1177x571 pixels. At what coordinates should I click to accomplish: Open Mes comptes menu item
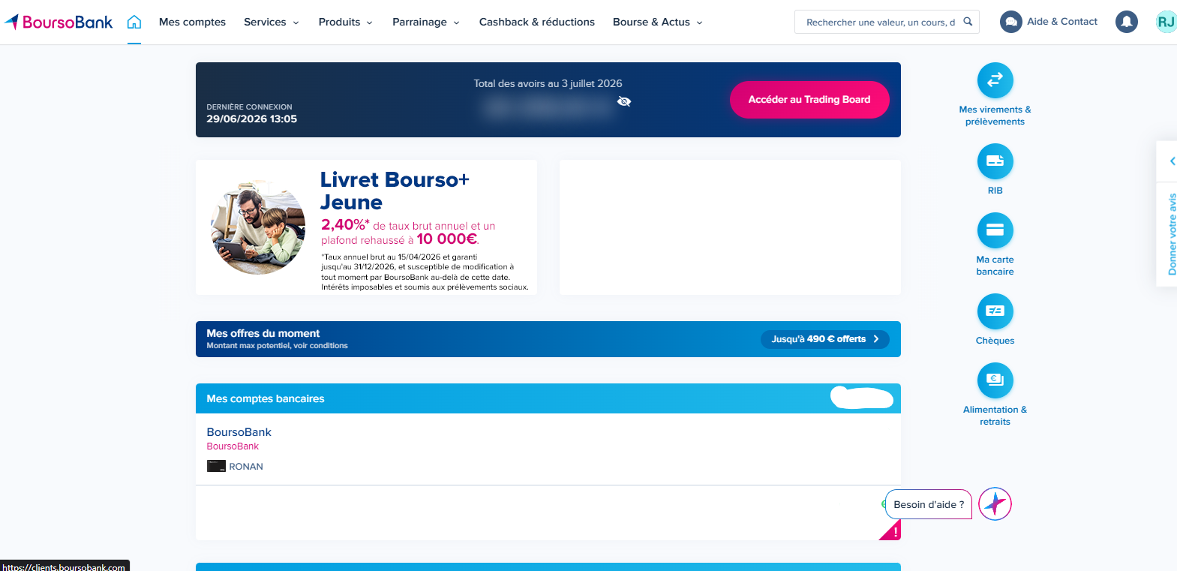pos(192,22)
